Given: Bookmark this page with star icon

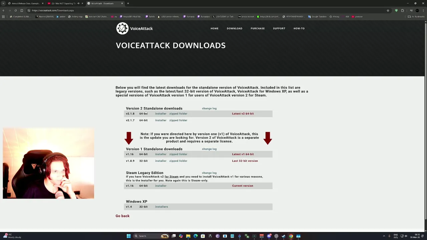Looking at the screenshot, I should [x=388, y=10].
